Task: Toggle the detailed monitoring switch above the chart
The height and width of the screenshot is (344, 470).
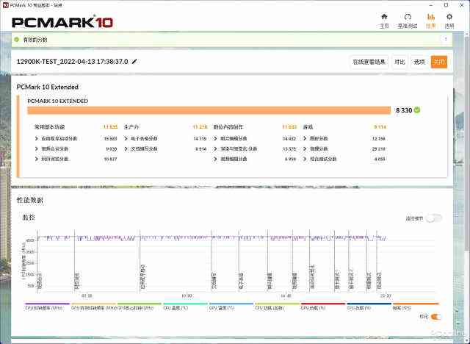Action: click(433, 218)
